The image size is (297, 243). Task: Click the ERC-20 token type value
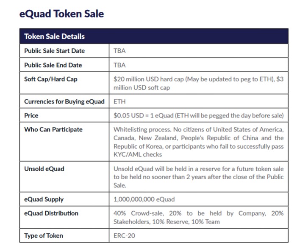(x=124, y=236)
